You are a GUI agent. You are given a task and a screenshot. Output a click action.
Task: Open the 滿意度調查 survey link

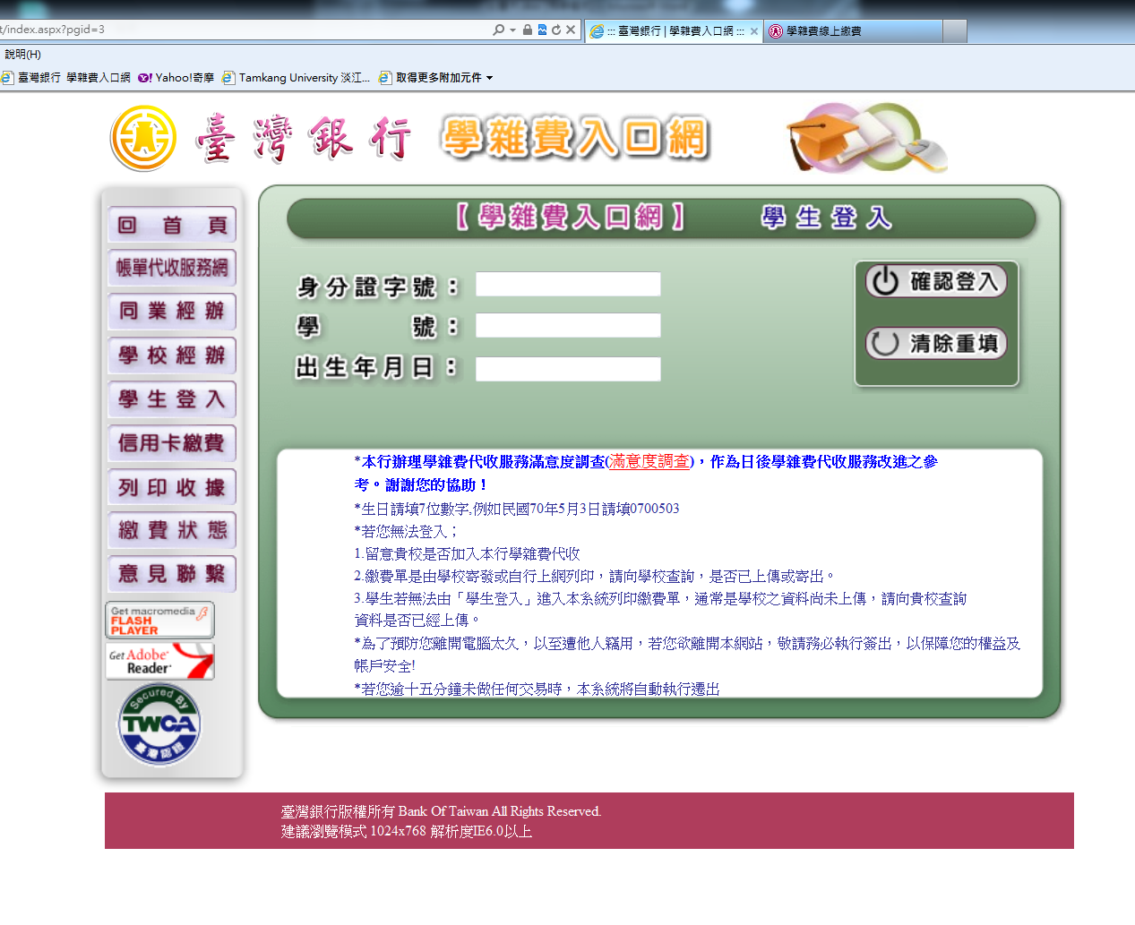(x=649, y=461)
